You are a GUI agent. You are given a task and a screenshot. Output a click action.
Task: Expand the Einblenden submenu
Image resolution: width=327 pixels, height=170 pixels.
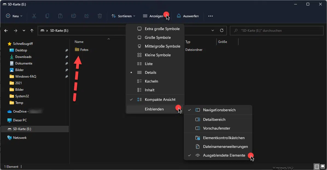pyautogui.click(x=155, y=109)
